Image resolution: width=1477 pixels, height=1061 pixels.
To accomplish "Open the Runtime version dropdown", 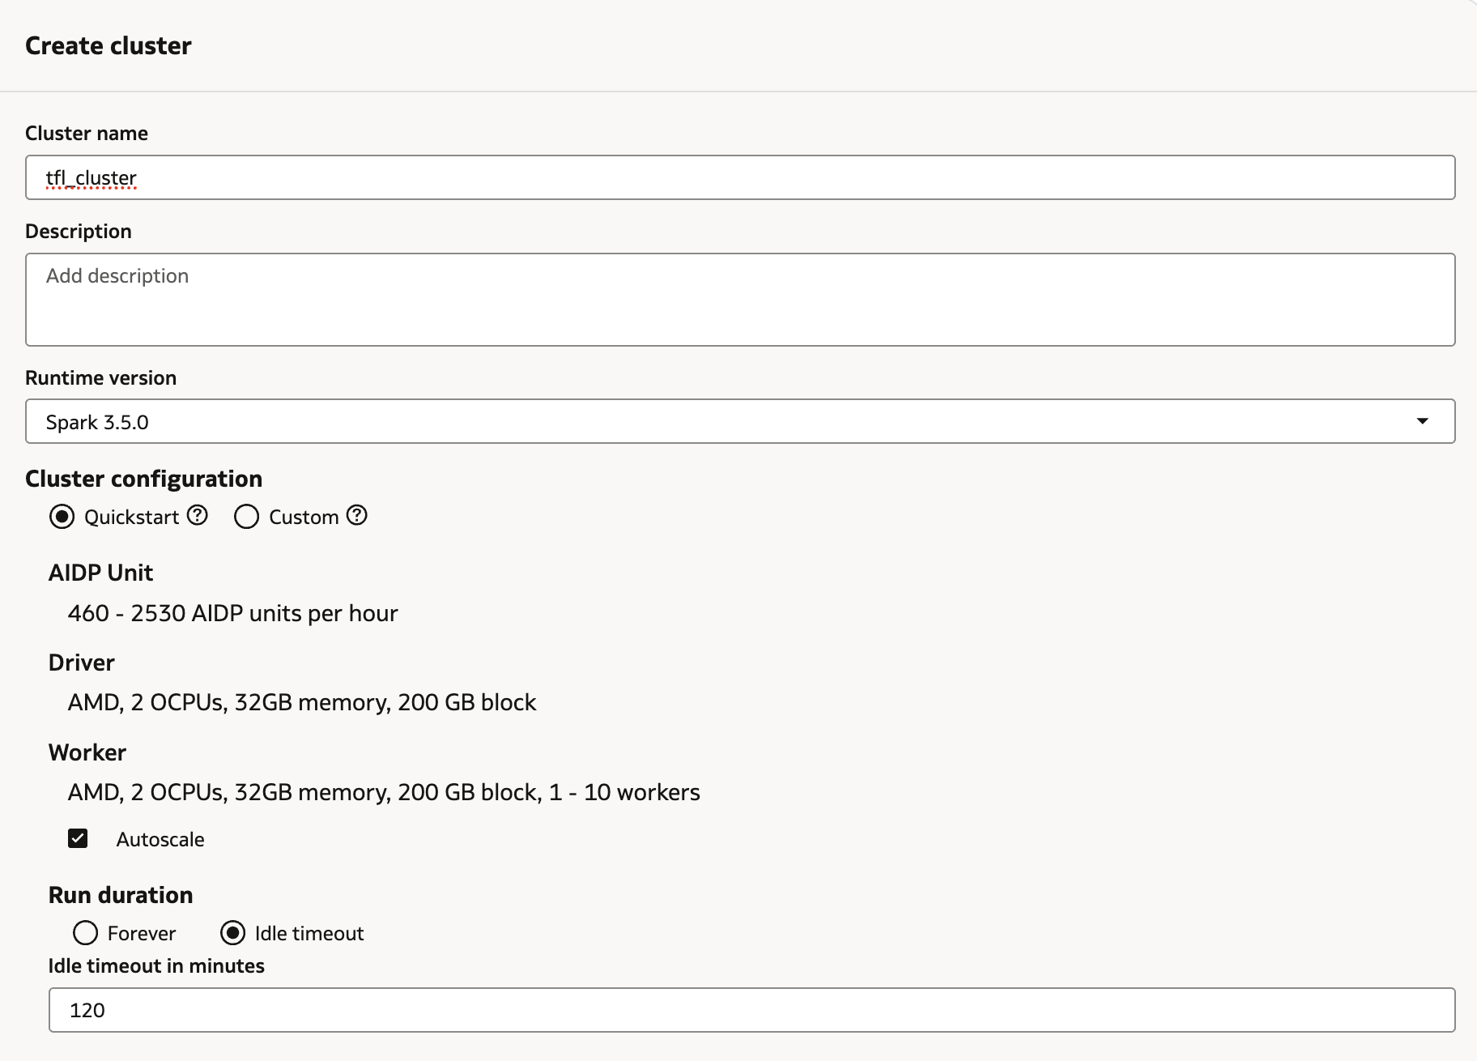I will (740, 421).
